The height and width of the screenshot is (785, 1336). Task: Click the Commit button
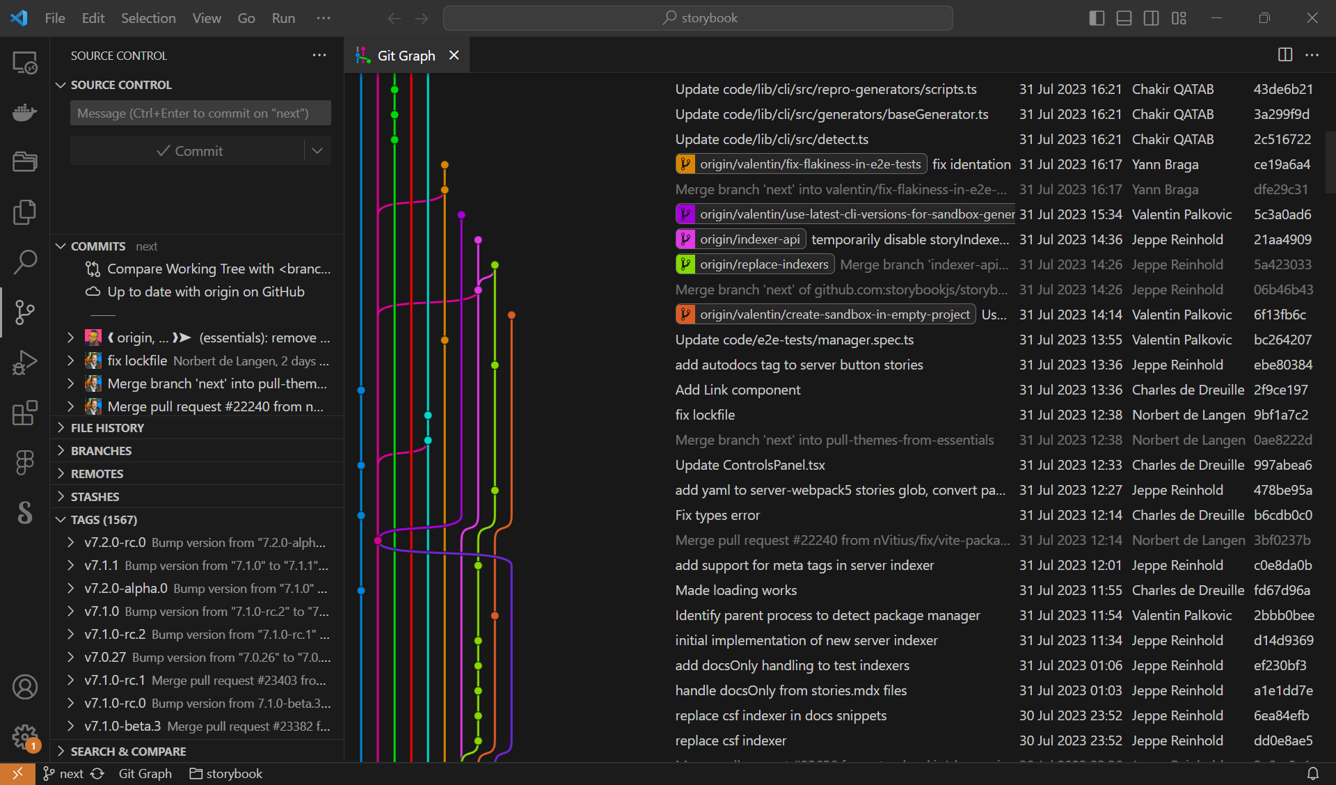[188, 151]
